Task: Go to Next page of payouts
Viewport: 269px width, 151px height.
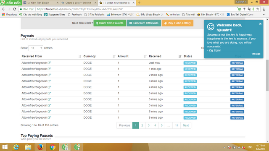Action: [186, 125]
